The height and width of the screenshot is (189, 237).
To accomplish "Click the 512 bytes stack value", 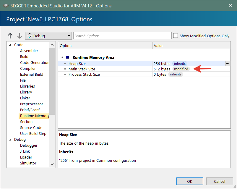I will (x=162, y=69).
